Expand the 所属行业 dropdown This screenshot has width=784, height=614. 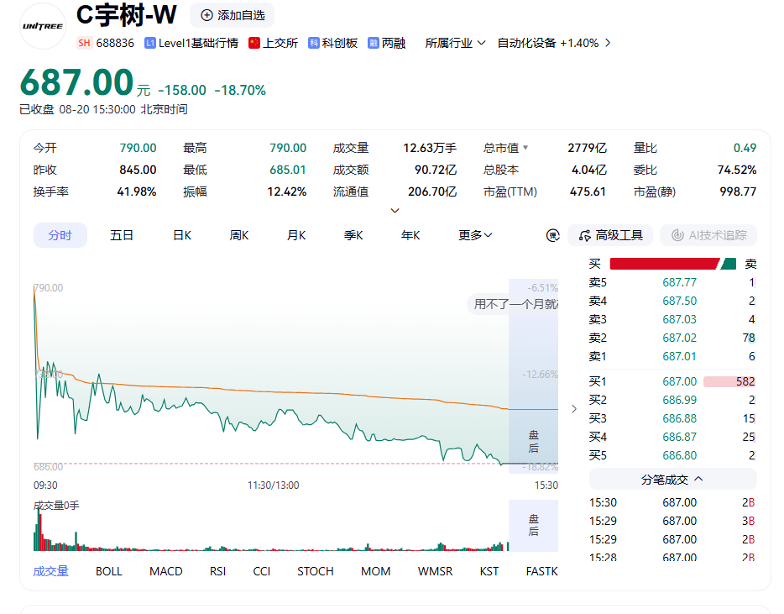click(455, 43)
